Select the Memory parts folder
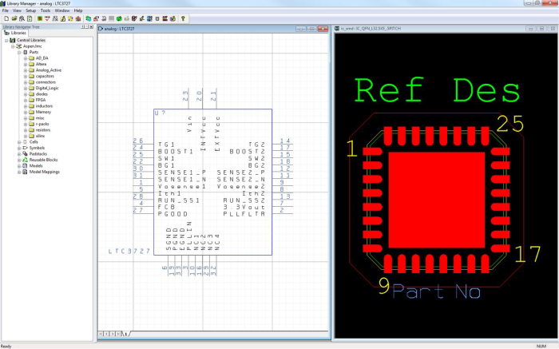This screenshot has height=349, width=559. click(x=43, y=112)
